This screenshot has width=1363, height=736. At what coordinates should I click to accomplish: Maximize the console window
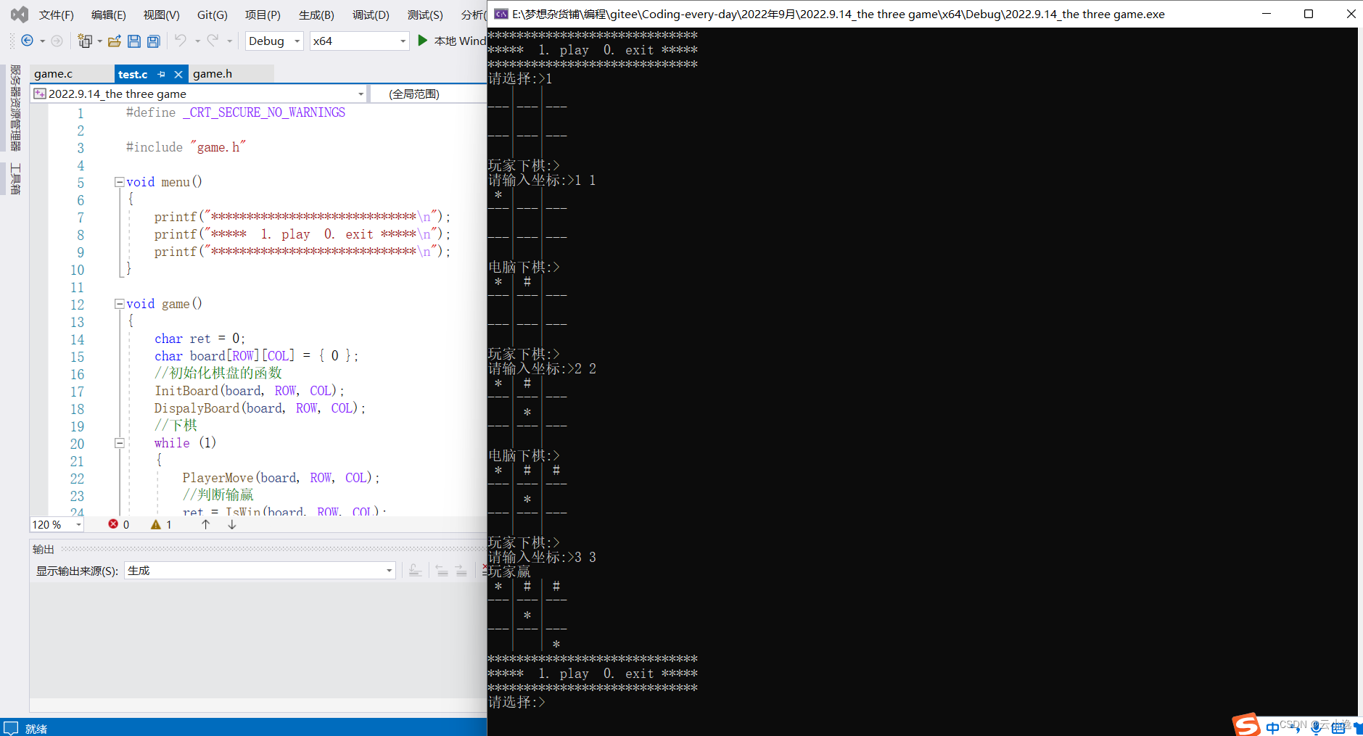[1309, 14]
